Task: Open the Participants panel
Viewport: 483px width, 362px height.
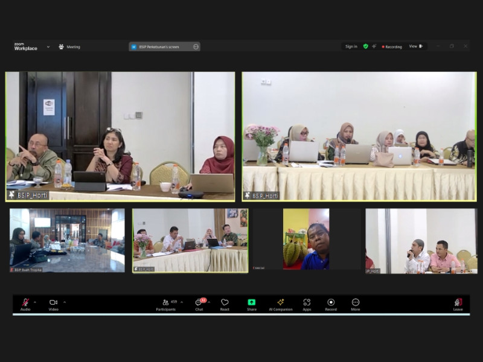Action: (x=166, y=303)
